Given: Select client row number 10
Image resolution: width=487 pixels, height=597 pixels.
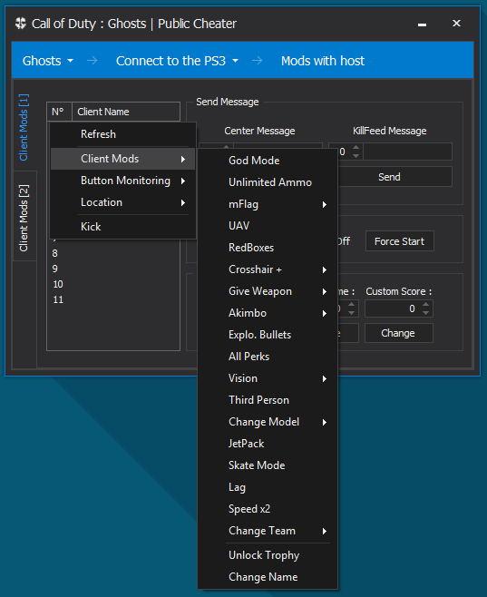Looking at the screenshot, I should point(113,284).
